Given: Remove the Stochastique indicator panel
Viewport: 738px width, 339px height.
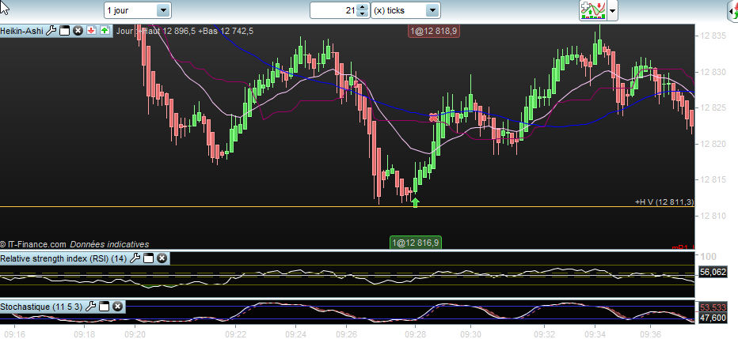Looking at the screenshot, I should coord(118,307).
